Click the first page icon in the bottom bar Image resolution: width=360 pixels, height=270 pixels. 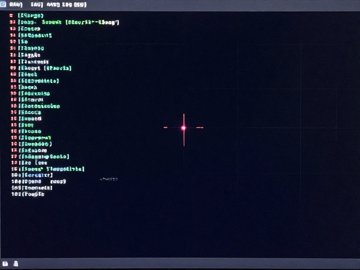[5, 264]
